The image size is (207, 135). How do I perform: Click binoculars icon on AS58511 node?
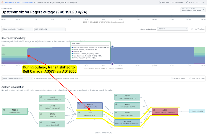79,104
